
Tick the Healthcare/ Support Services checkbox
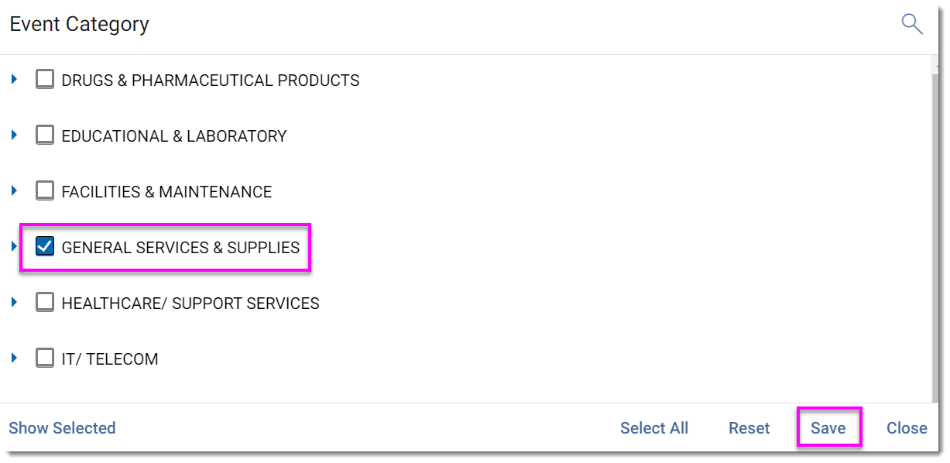pos(45,303)
